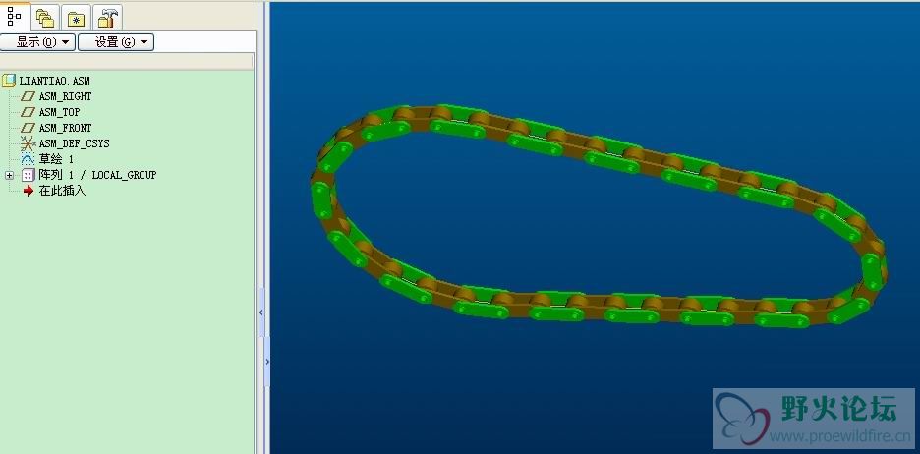Open the Folder Browser tab

point(45,18)
